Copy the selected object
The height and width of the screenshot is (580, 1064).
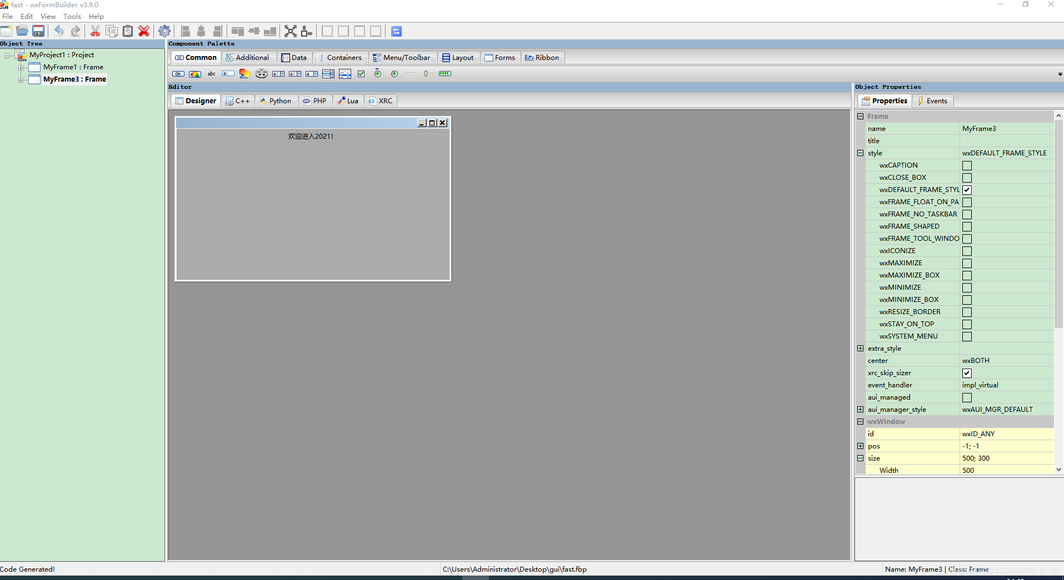pos(112,31)
